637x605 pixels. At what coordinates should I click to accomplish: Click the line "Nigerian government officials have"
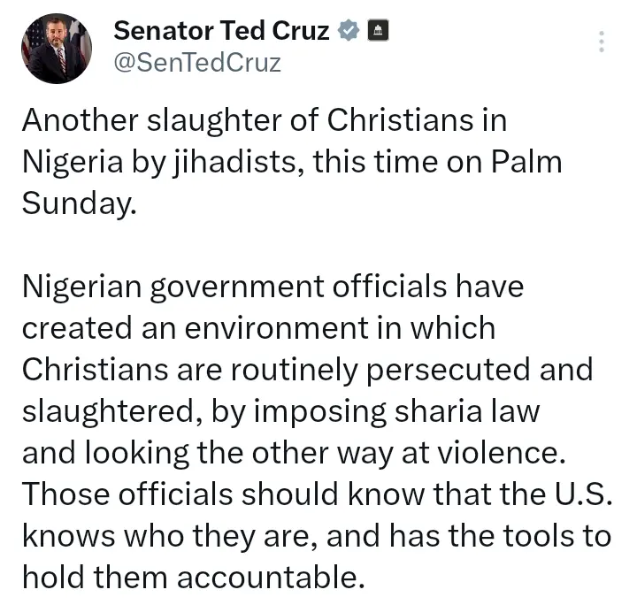[272, 287]
